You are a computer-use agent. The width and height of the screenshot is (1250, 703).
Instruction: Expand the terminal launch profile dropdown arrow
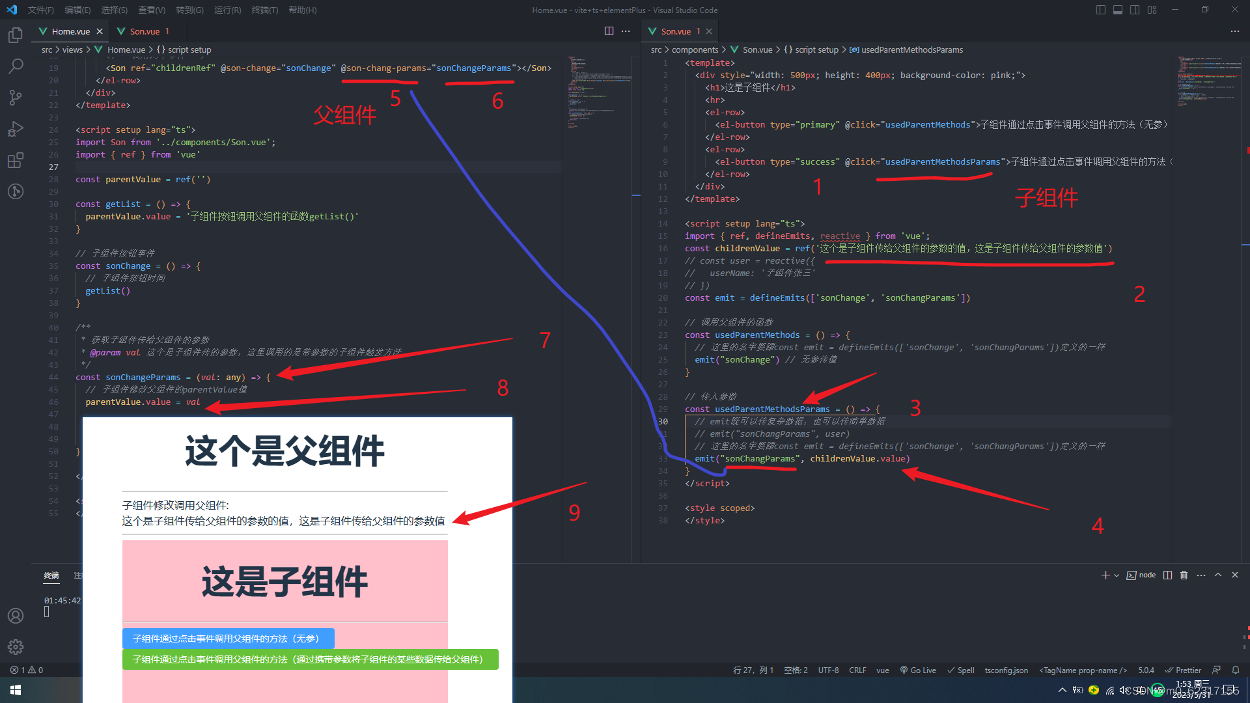click(1117, 575)
